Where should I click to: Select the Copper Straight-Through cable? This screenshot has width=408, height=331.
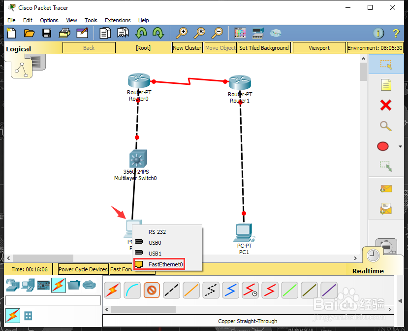(152, 290)
